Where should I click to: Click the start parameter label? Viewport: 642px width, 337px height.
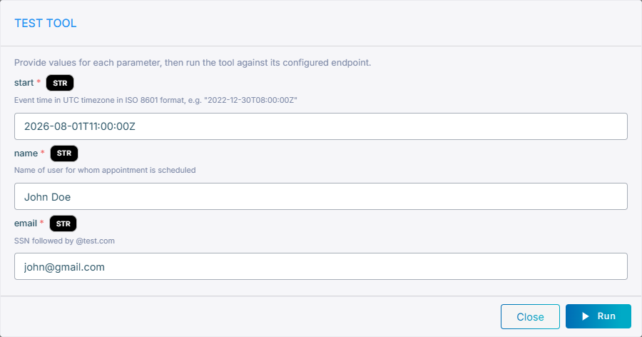pos(24,83)
